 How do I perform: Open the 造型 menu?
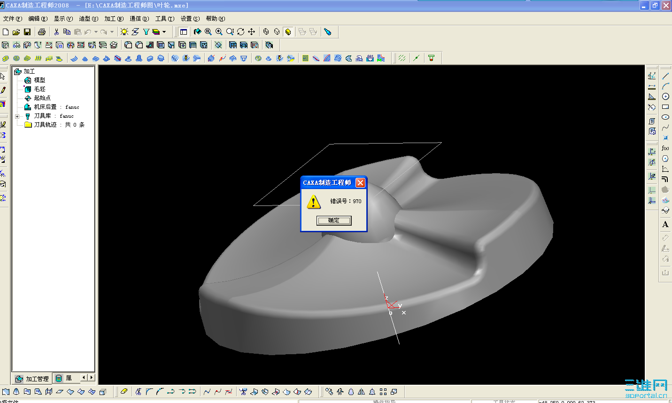coord(89,19)
